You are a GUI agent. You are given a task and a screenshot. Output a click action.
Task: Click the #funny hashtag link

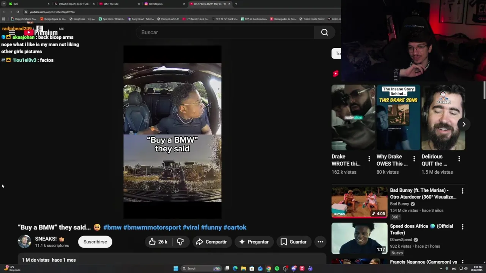(x=211, y=227)
